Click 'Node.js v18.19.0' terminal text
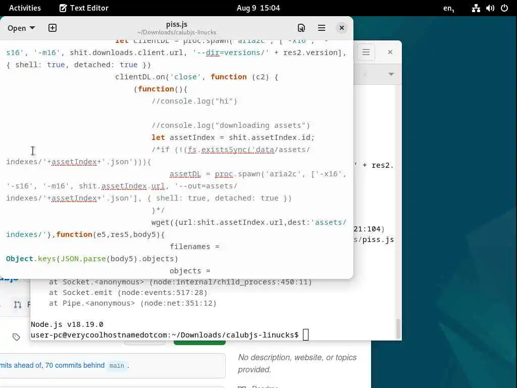Screen dimensions: 517x388 point(67,324)
